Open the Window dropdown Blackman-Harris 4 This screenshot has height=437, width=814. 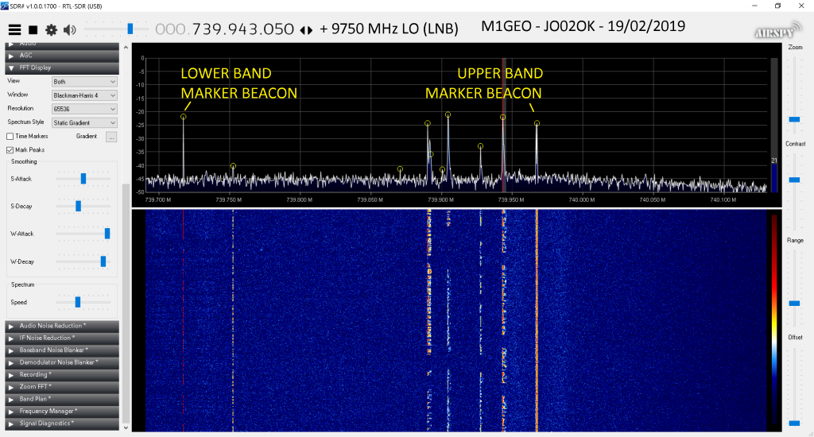tap(84, 95)
